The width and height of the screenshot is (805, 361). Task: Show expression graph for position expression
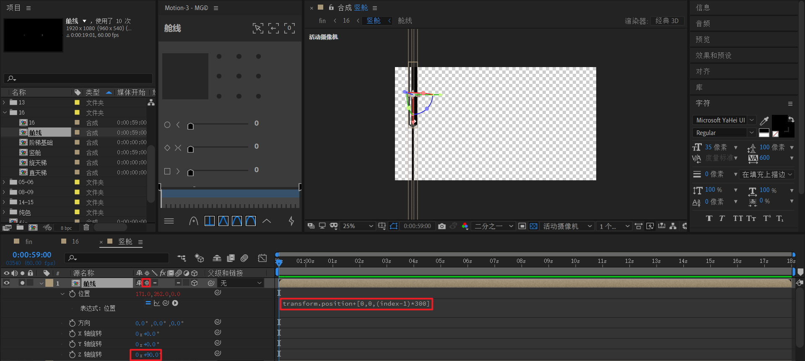pyautogui.click(x=157, y=303)
